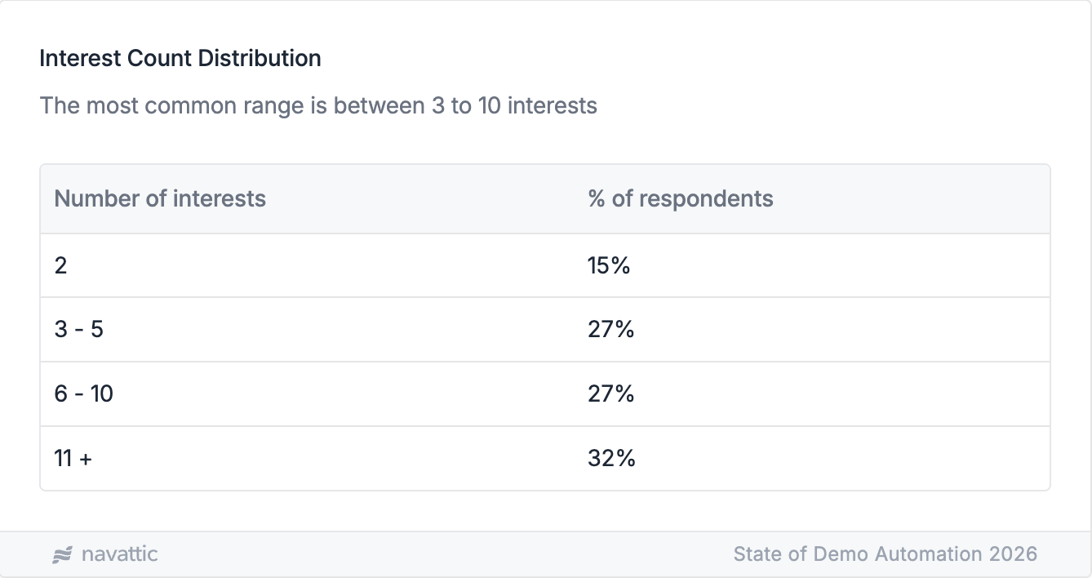Click the 6 - 10 range label
This screenshot has height=578, width=1092.
(84, 394)
